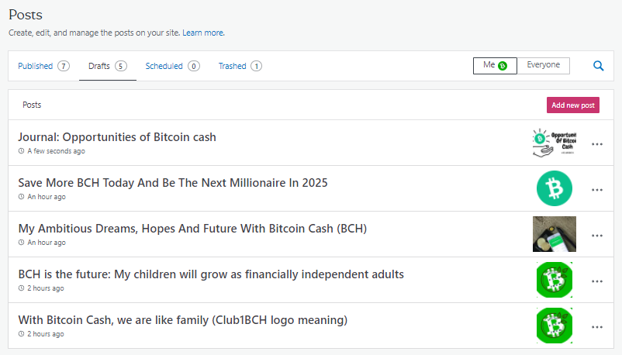Open options menu for Journal: Opportunities post
Screen dimensions: 622x355
[x=597, y=144]
